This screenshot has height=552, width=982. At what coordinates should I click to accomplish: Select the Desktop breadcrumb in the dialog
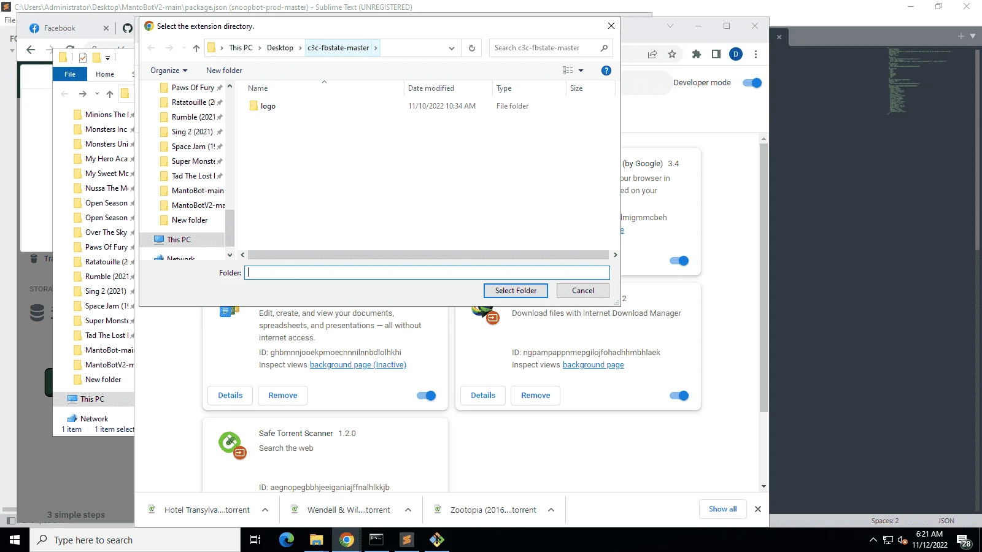(280, 48)
